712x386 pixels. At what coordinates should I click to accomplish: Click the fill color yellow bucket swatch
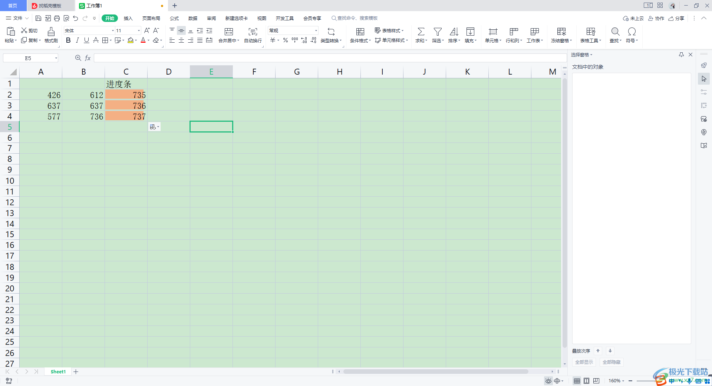(x=130, y=40)
